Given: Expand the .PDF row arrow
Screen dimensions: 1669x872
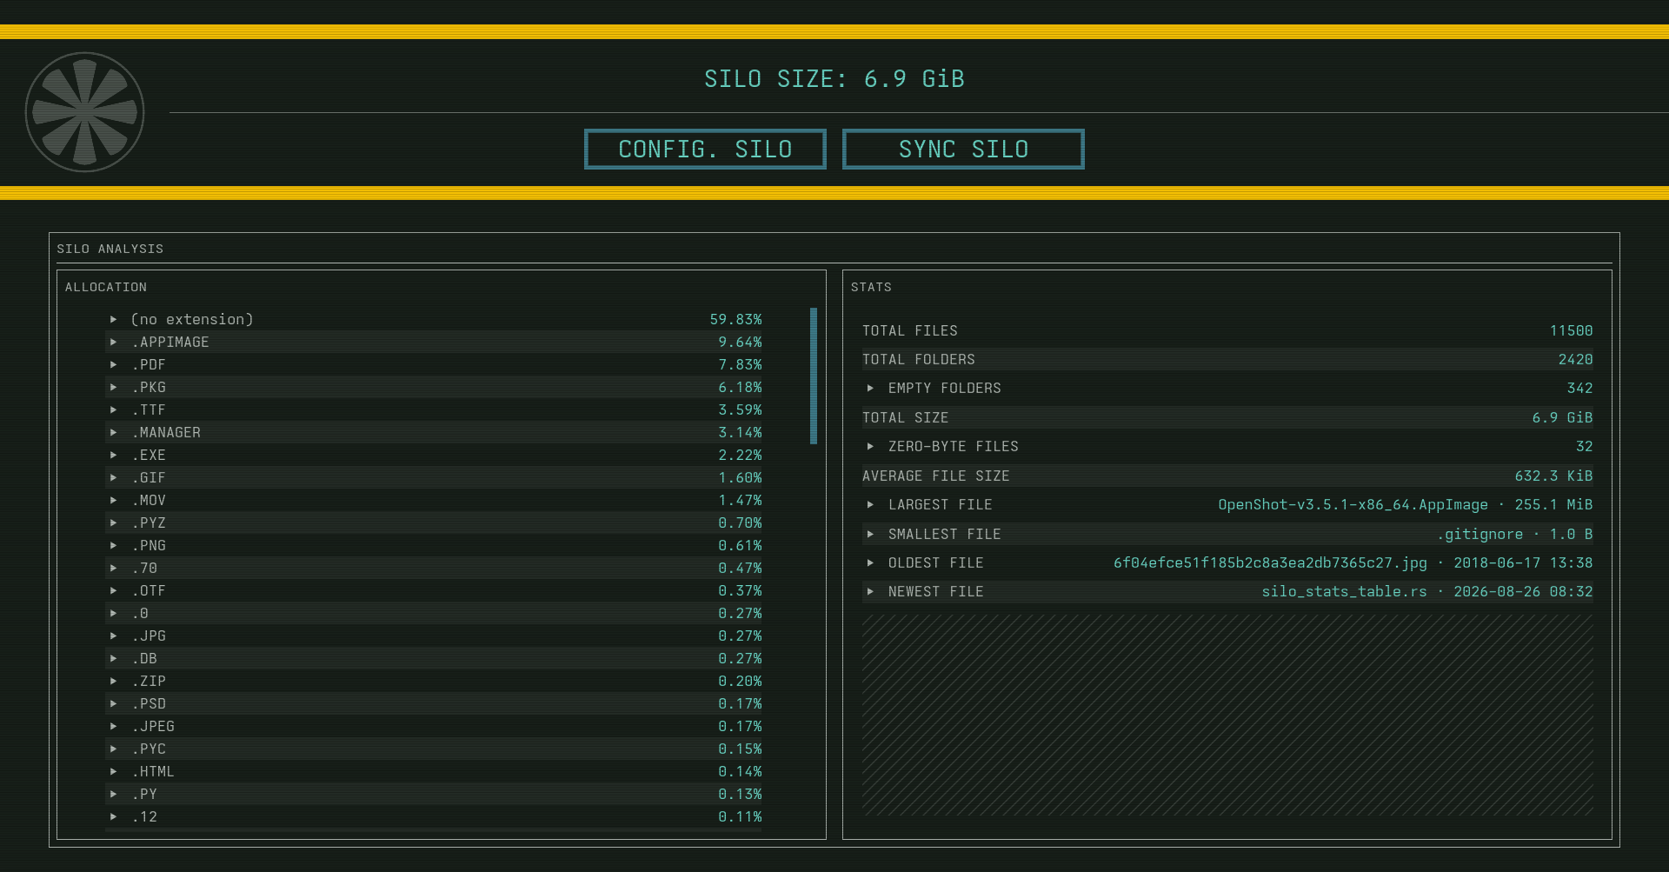Looking at the screenshot, I should coord(114,364).
